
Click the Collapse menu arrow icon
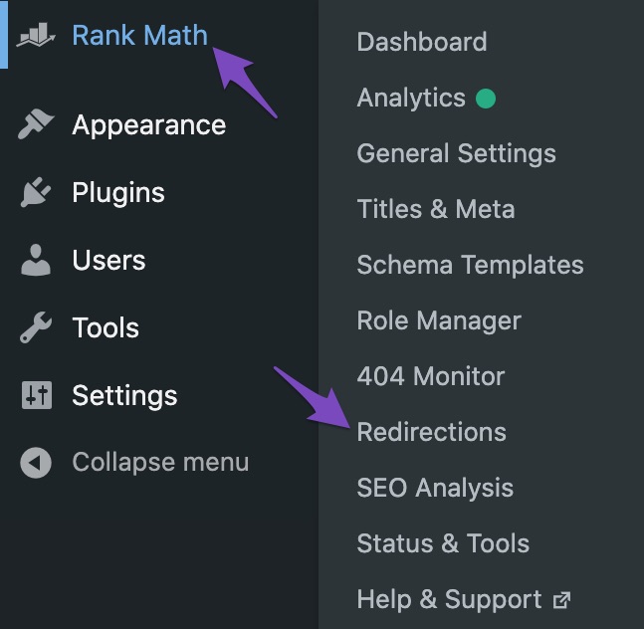point(36,463)
